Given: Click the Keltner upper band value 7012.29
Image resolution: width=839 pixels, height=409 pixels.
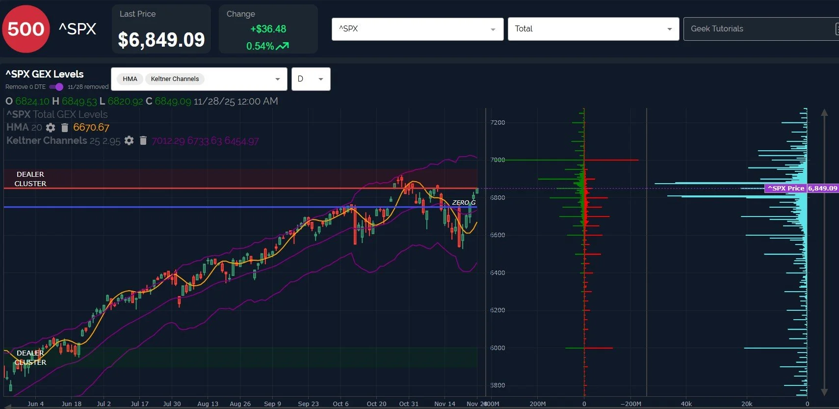Looking at the screenshot, I should [x=168, y=141].
